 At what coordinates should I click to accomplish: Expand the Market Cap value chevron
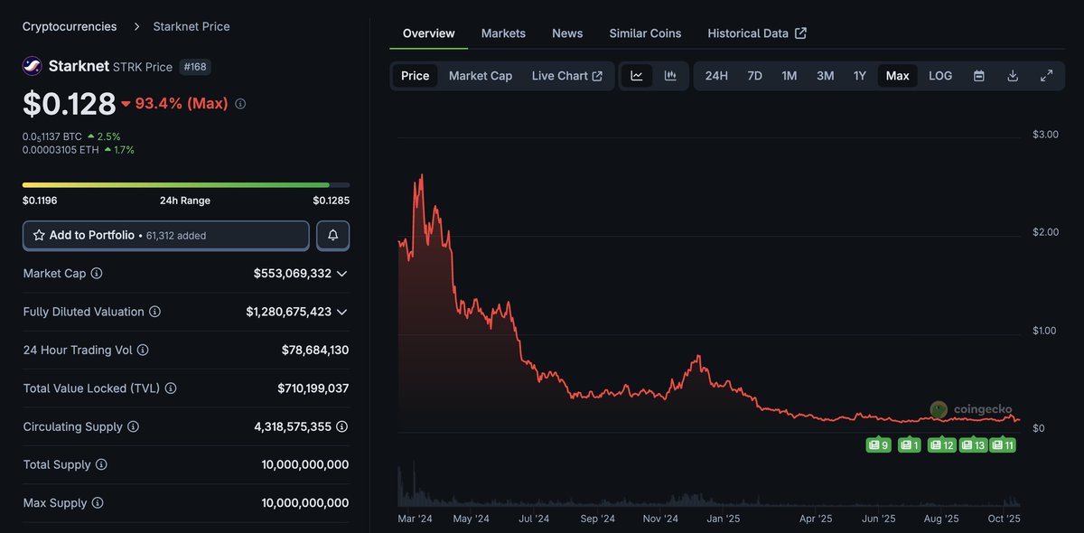[x=341, y=274]
